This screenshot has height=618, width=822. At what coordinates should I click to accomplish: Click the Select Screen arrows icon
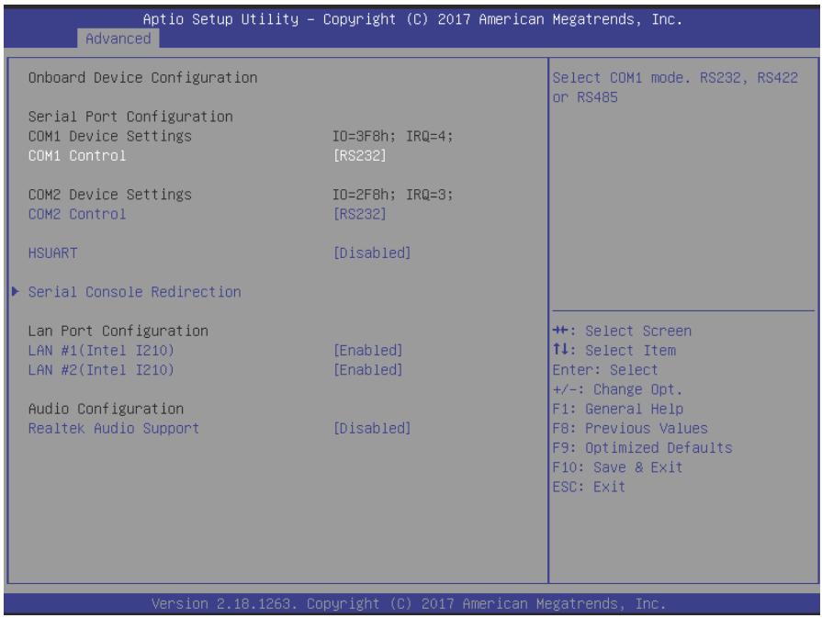click(x=560, y=331)
